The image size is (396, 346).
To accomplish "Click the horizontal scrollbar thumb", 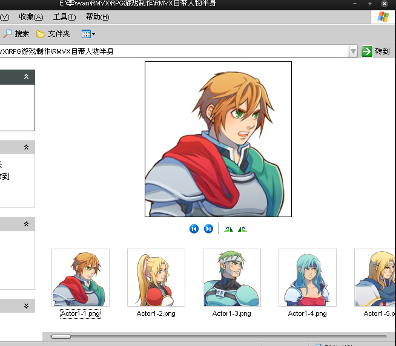I will tap(61, 337).
